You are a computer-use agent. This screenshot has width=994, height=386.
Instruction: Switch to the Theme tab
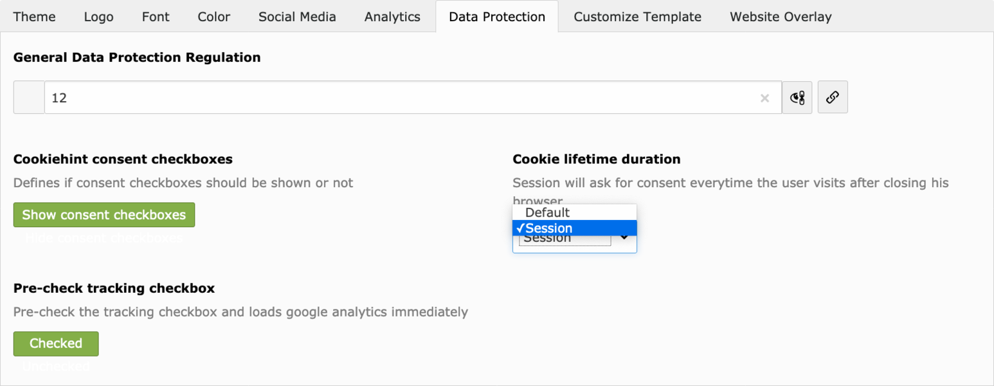[x=35, y=17]
